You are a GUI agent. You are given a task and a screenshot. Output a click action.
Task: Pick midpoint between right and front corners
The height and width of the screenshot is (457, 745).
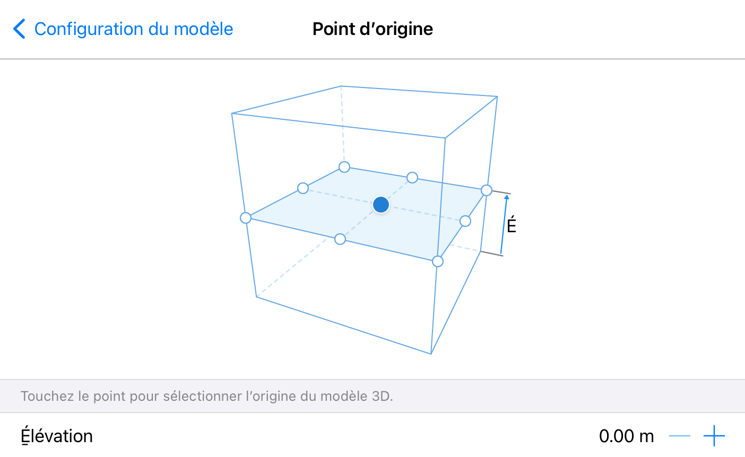pyautogui.click(x=465, y=221)
